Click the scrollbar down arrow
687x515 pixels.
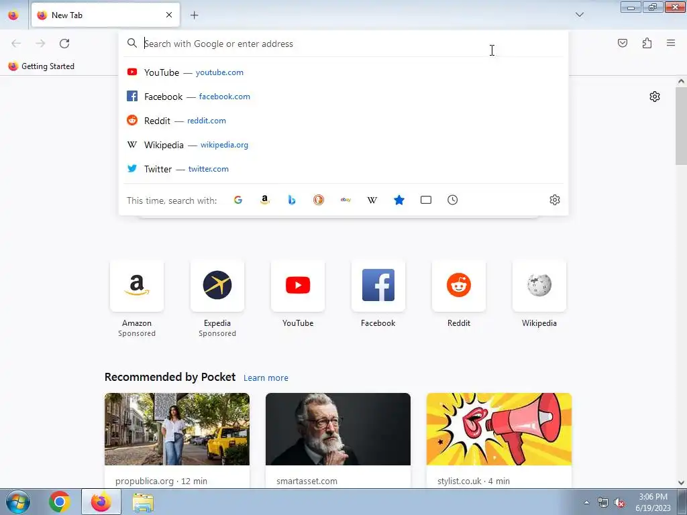pos(681,483)
